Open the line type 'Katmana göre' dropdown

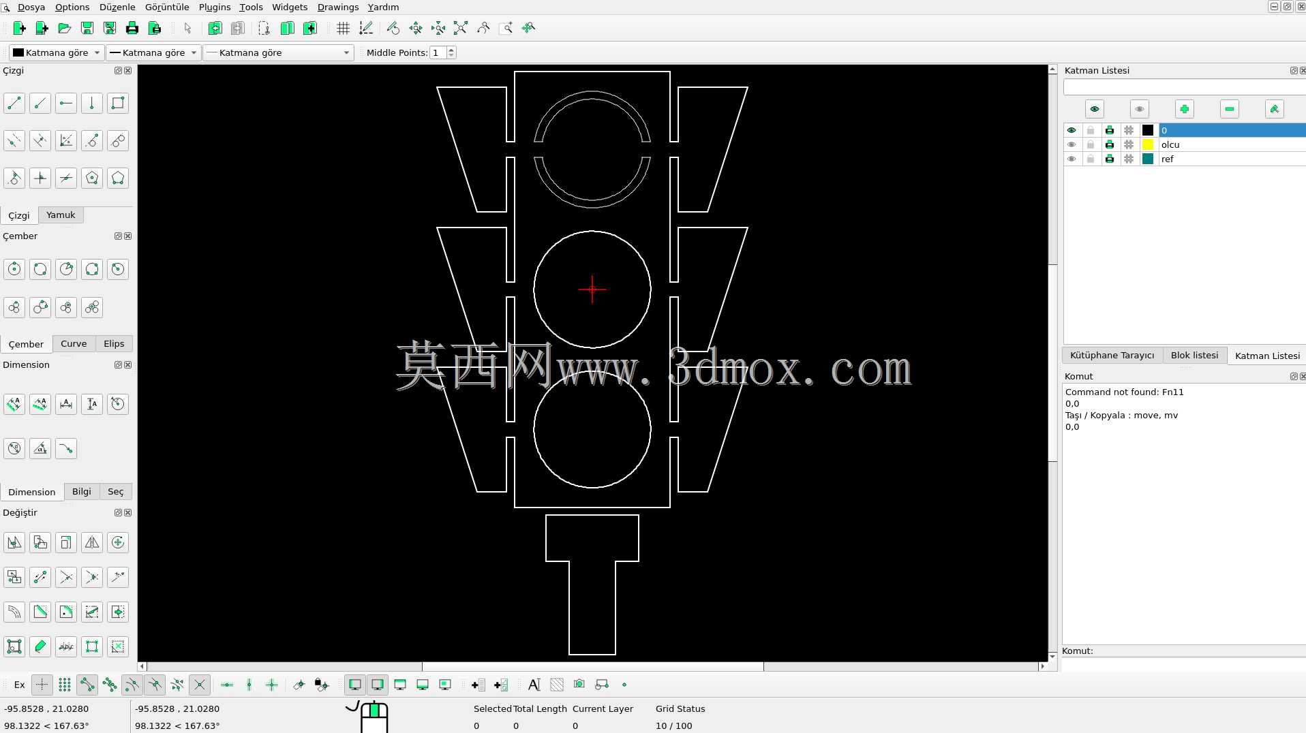[x=278, y=52]
